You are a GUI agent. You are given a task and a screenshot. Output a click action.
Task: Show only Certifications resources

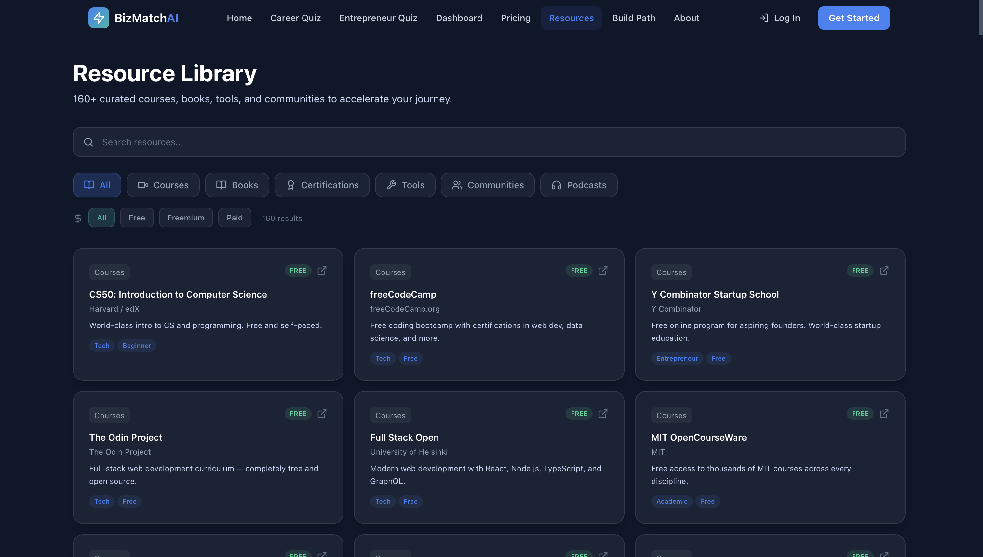click(322, 185)
